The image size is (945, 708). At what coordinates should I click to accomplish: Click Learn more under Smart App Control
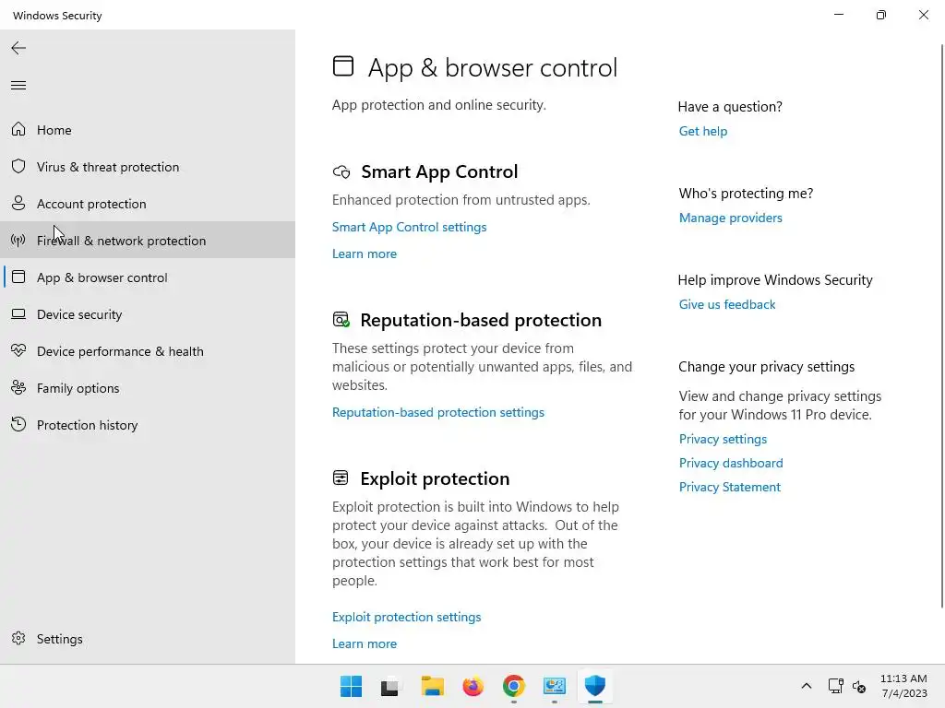(x=364, y=254)
